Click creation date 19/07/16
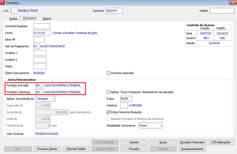 click(205, 33)
